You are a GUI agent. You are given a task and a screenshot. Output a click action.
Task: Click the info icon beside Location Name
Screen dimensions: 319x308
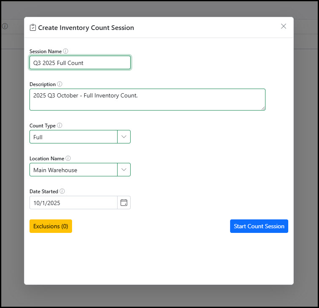[68, 158]
